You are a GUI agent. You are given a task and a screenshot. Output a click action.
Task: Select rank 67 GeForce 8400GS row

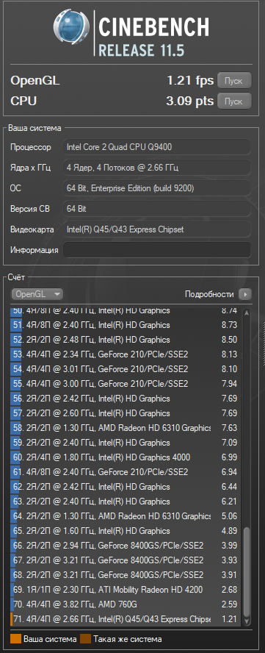126,560
